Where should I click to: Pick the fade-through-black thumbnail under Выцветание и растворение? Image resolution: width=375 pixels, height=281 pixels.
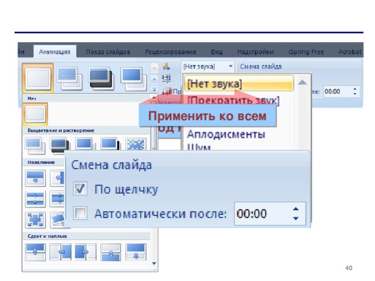tap(60, 145)
